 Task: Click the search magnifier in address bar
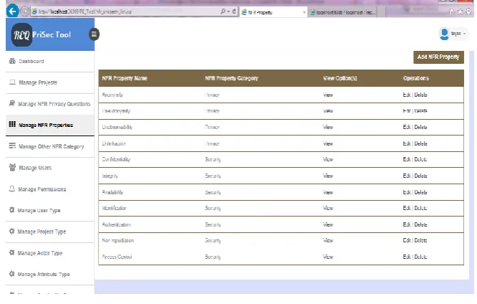click(223, 11)
